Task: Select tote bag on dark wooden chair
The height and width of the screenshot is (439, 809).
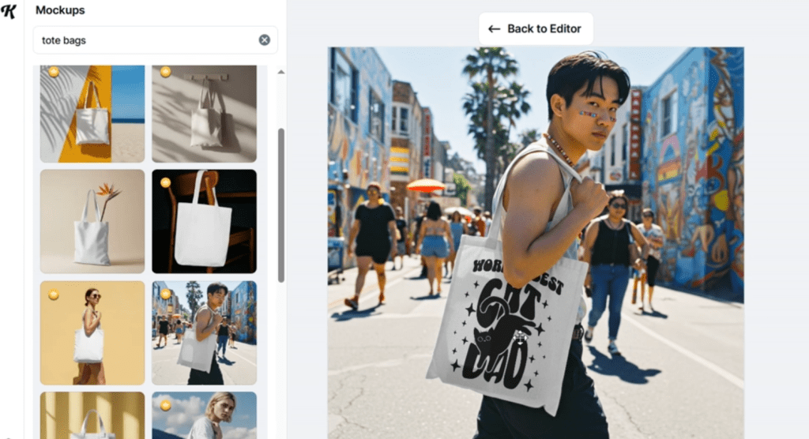Action: tap(204, 221)
